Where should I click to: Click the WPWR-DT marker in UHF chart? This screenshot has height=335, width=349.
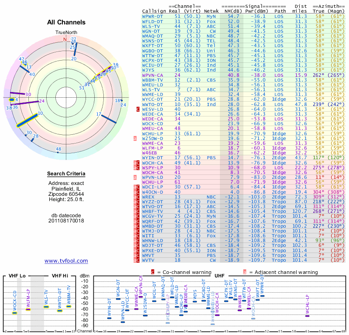pos(263,296)
